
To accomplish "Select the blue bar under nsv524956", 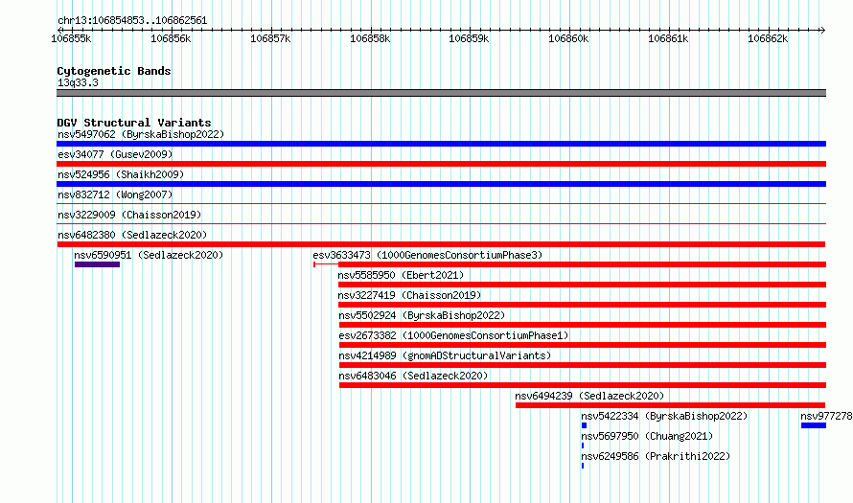I will [x=441, y=184].
